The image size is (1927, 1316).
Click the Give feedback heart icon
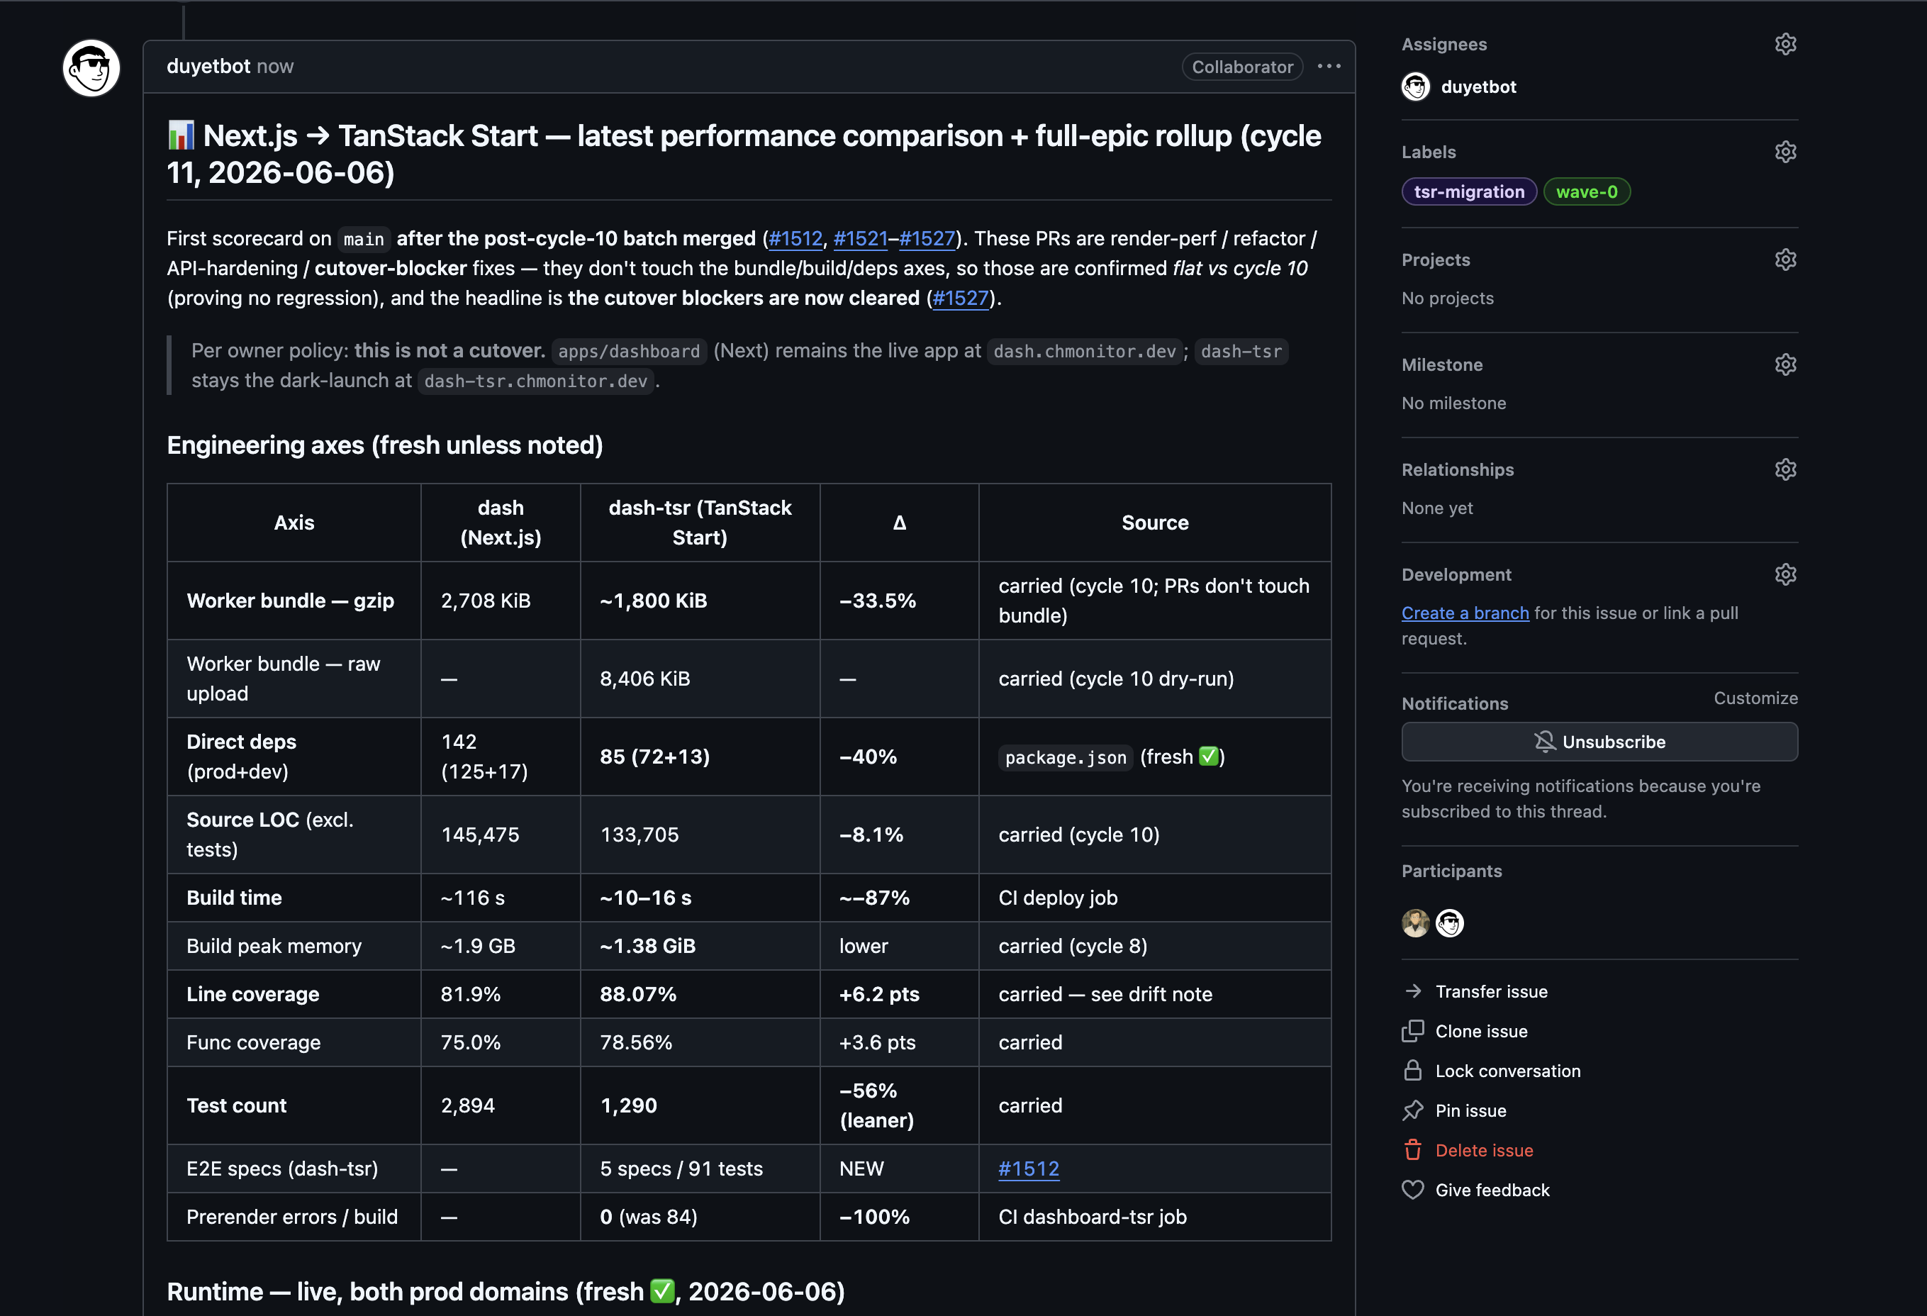click(x=1413, y=1190)
